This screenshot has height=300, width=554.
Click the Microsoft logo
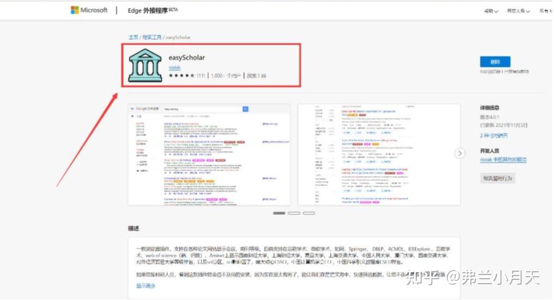tap(89, 10)
